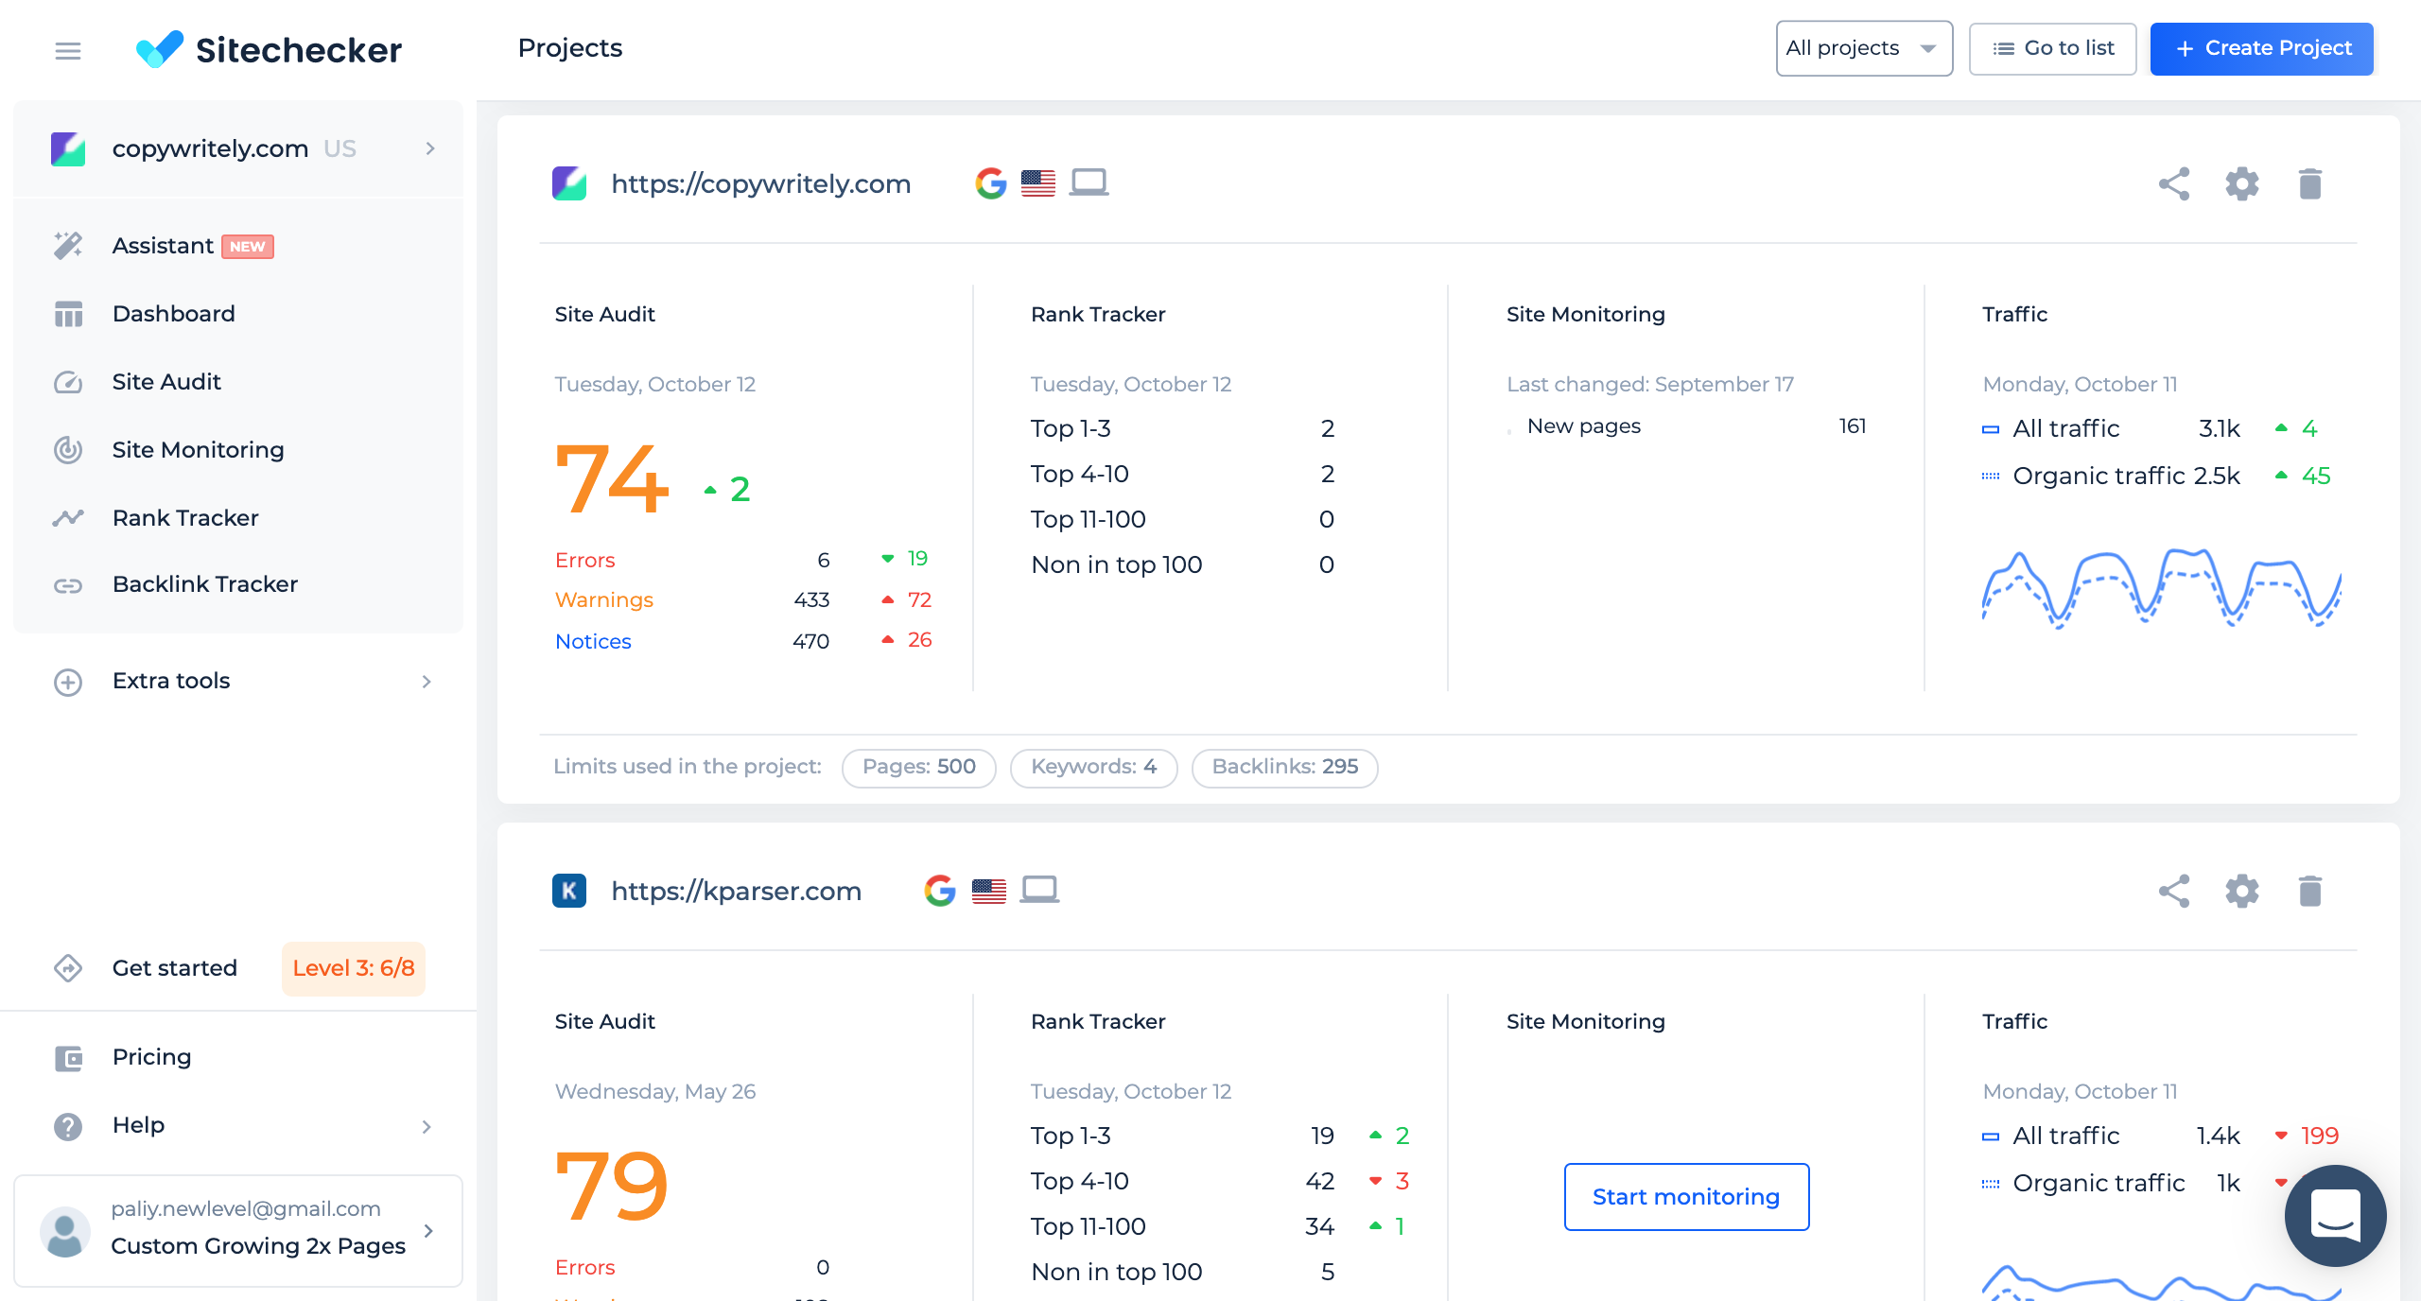Click the Google icon beside kparser.com URL

(x=940, y=890)
